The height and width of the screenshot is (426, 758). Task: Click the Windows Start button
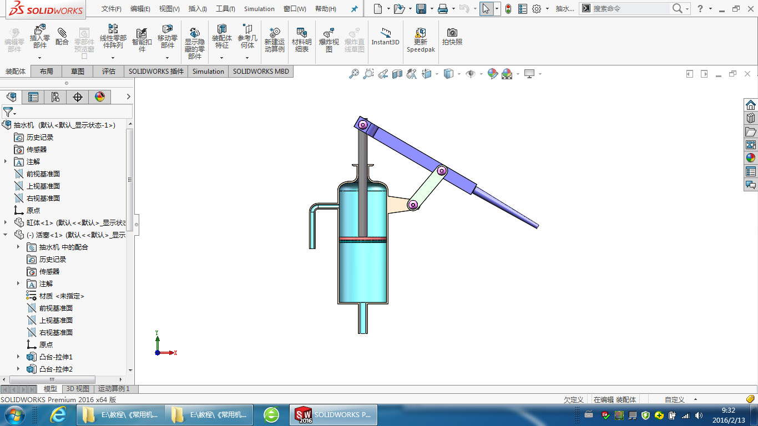click(x=13, y=414)
